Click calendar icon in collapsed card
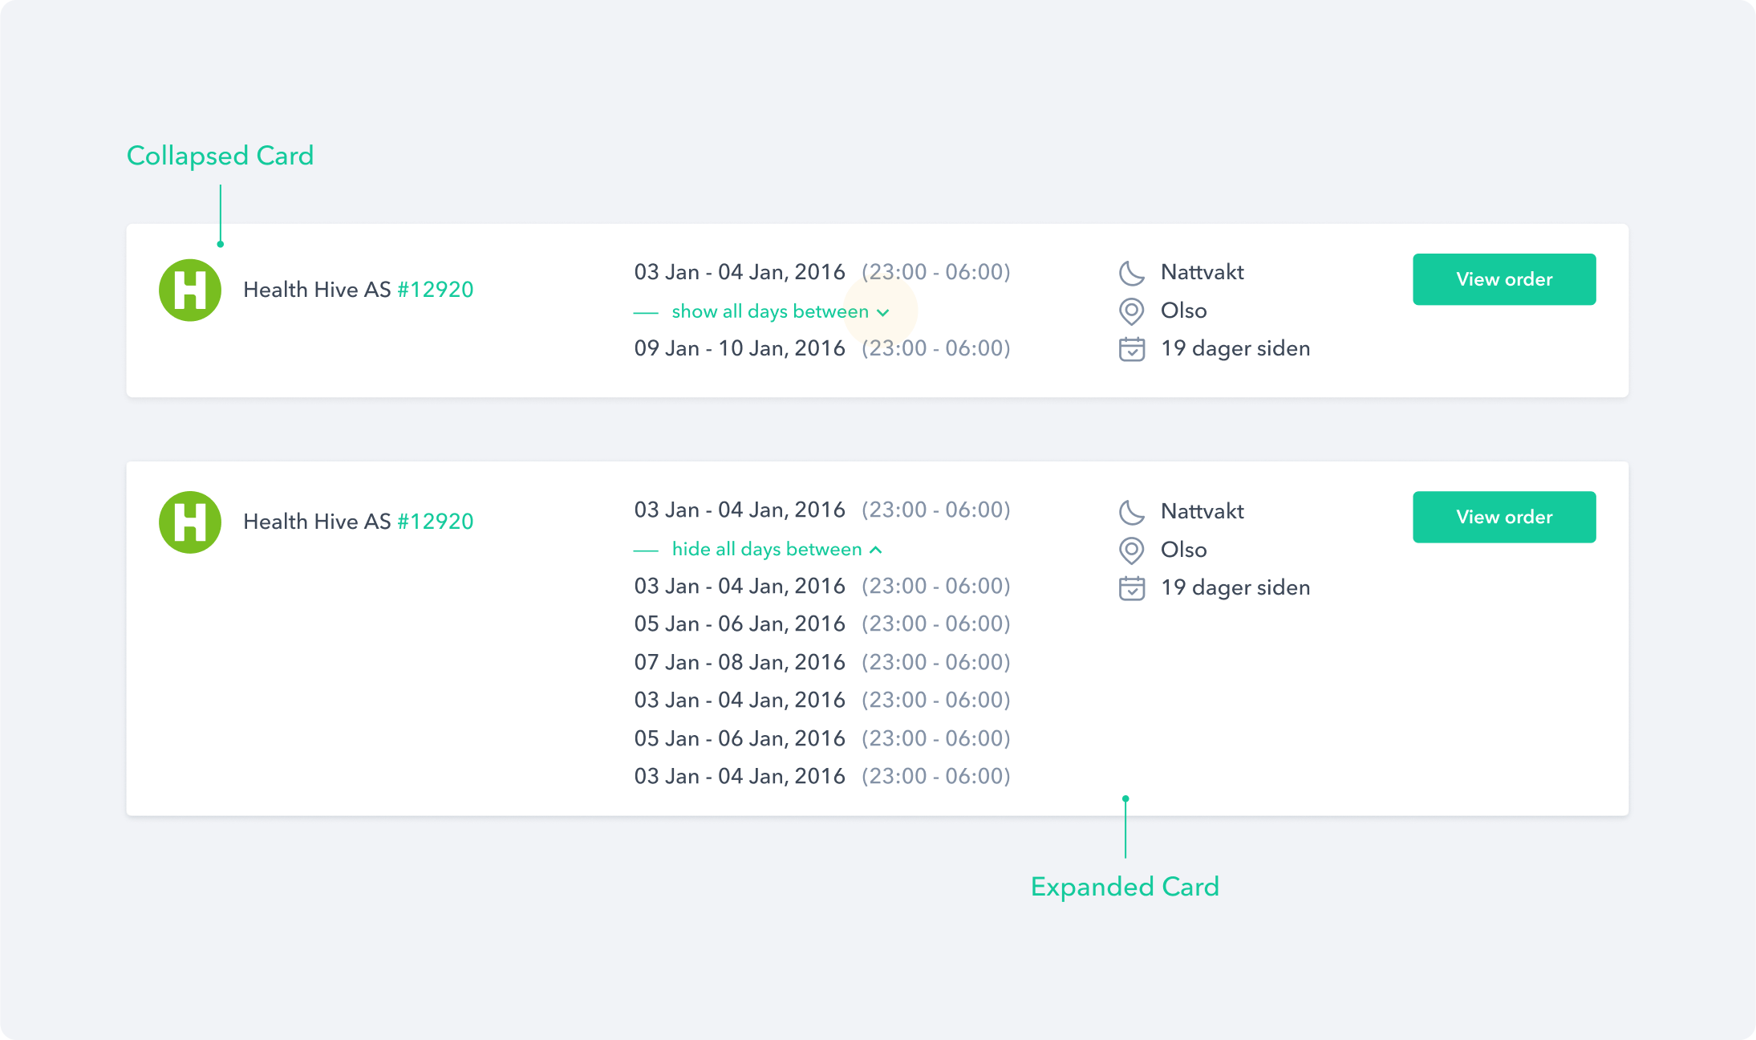 tap(1131, 349)
